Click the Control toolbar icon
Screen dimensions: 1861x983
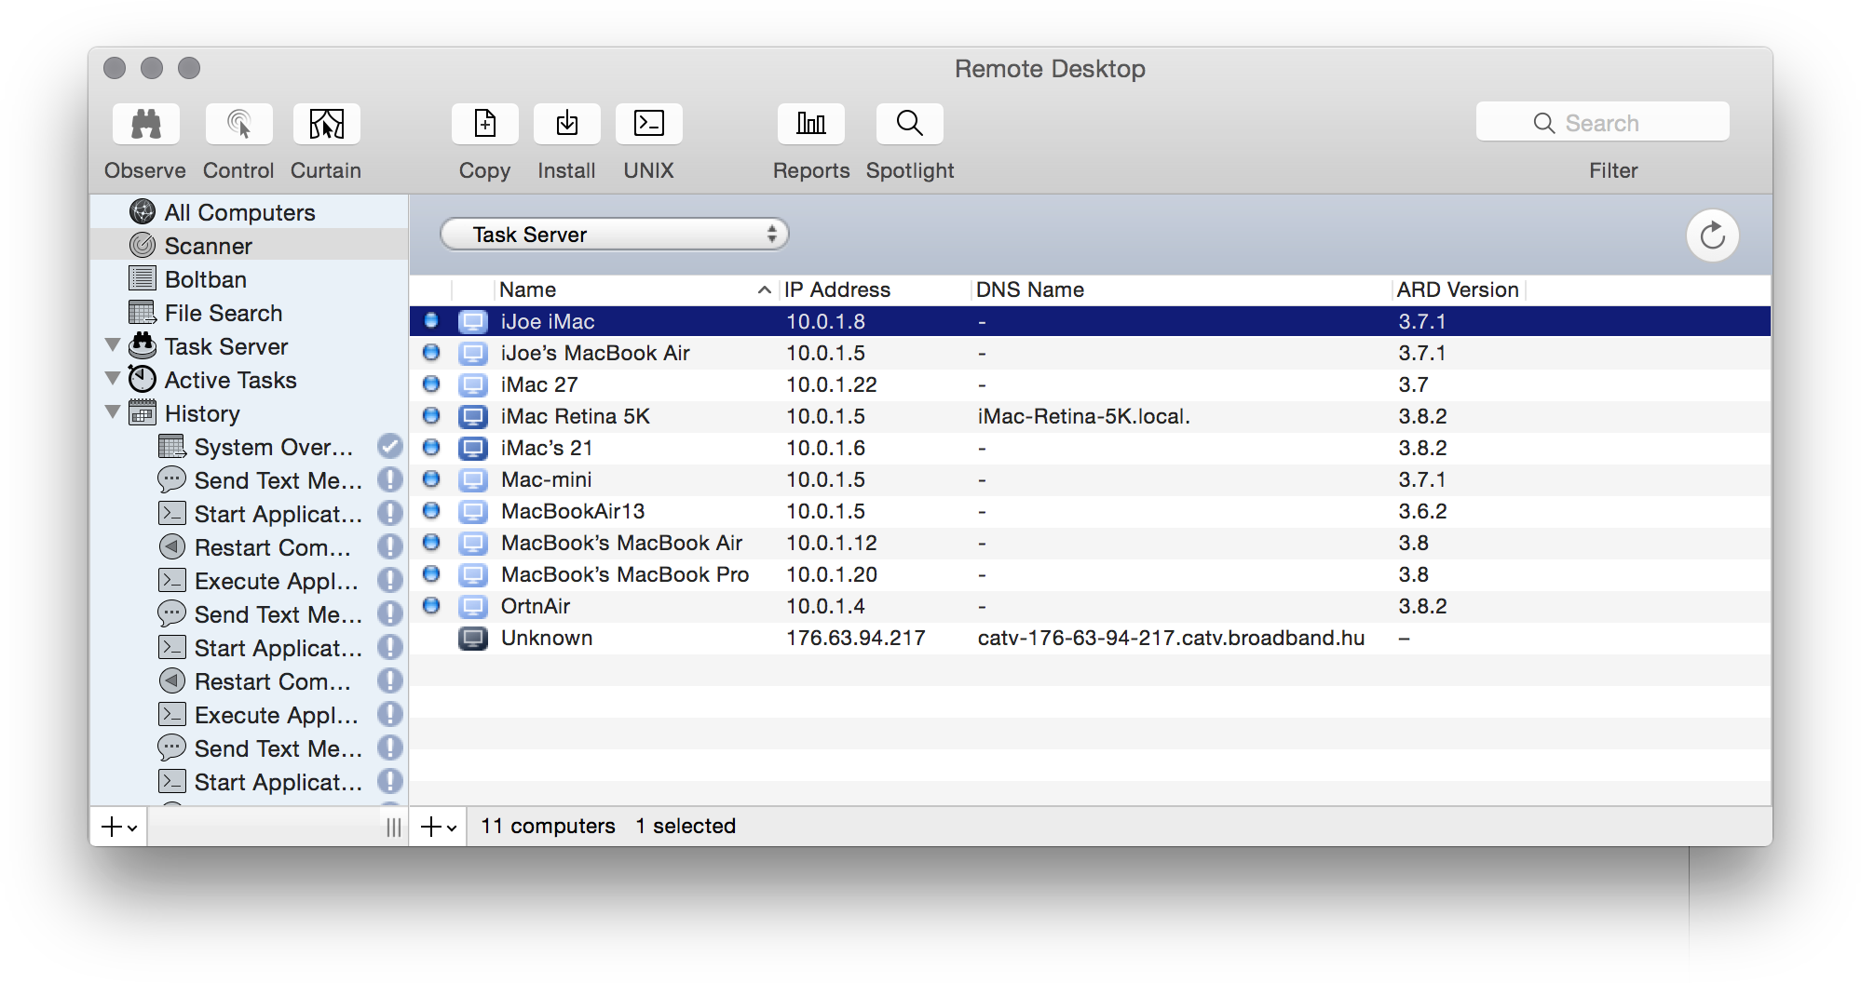point(238,124)
